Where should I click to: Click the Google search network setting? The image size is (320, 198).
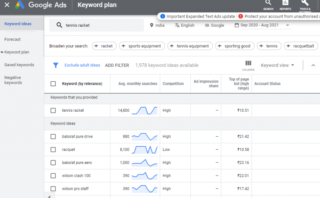tap(215, 25)
